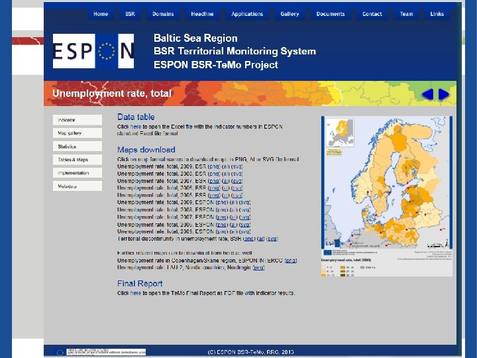
Task: Open the Tables & Maps sidebar button
Action: [78, 160]
